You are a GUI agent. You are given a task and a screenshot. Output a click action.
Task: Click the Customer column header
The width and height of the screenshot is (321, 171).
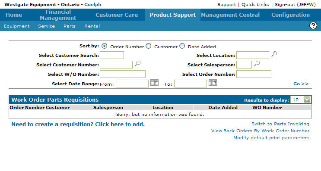[57, 107]
